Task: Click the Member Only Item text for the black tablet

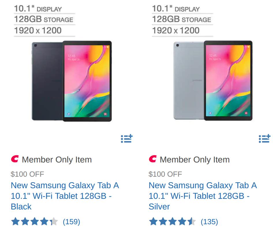Action: pyautogui.click(x=57, y=159)
